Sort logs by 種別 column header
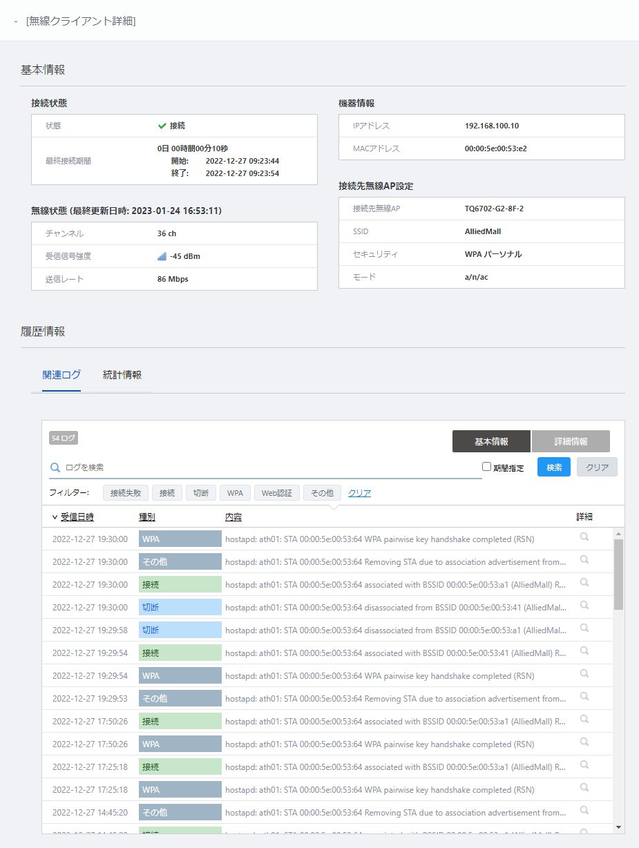 [x=146, y=517]
